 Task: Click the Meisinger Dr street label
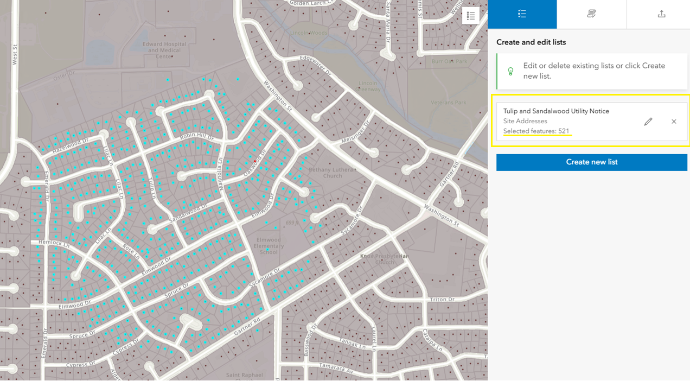355,132
